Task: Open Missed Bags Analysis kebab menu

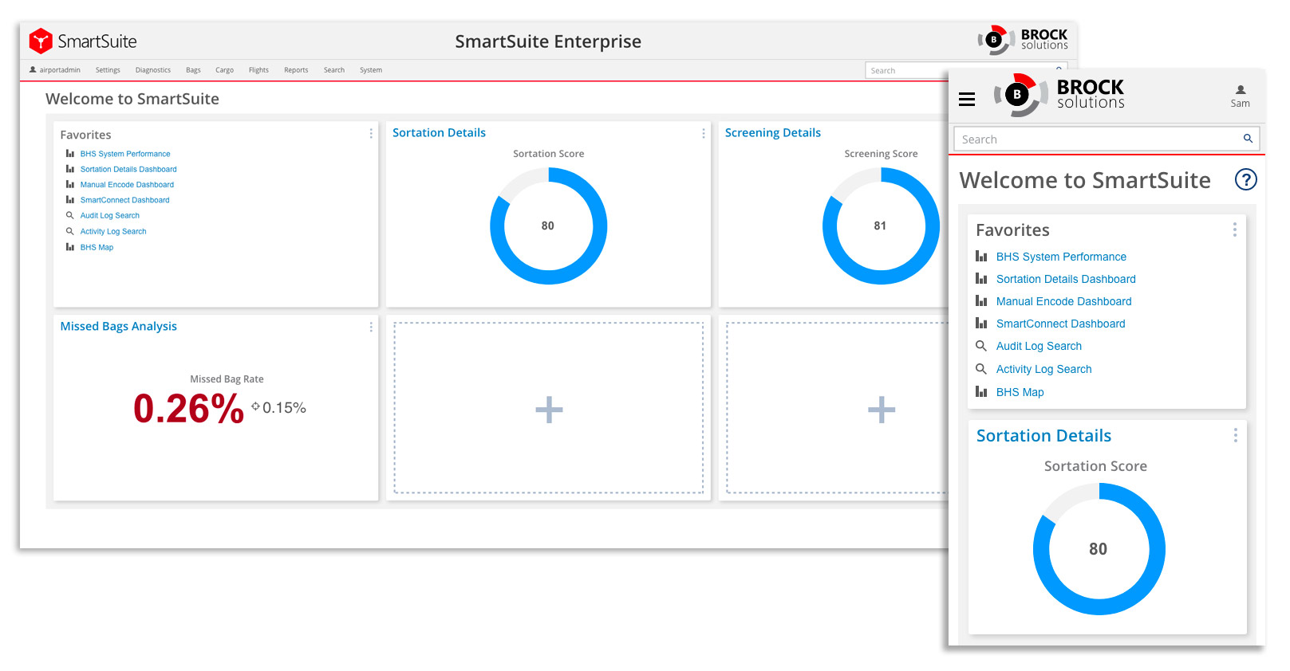Action: coord(371,327)
